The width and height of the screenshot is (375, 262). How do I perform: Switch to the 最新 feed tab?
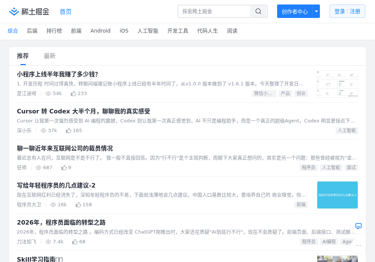(50, 56)
